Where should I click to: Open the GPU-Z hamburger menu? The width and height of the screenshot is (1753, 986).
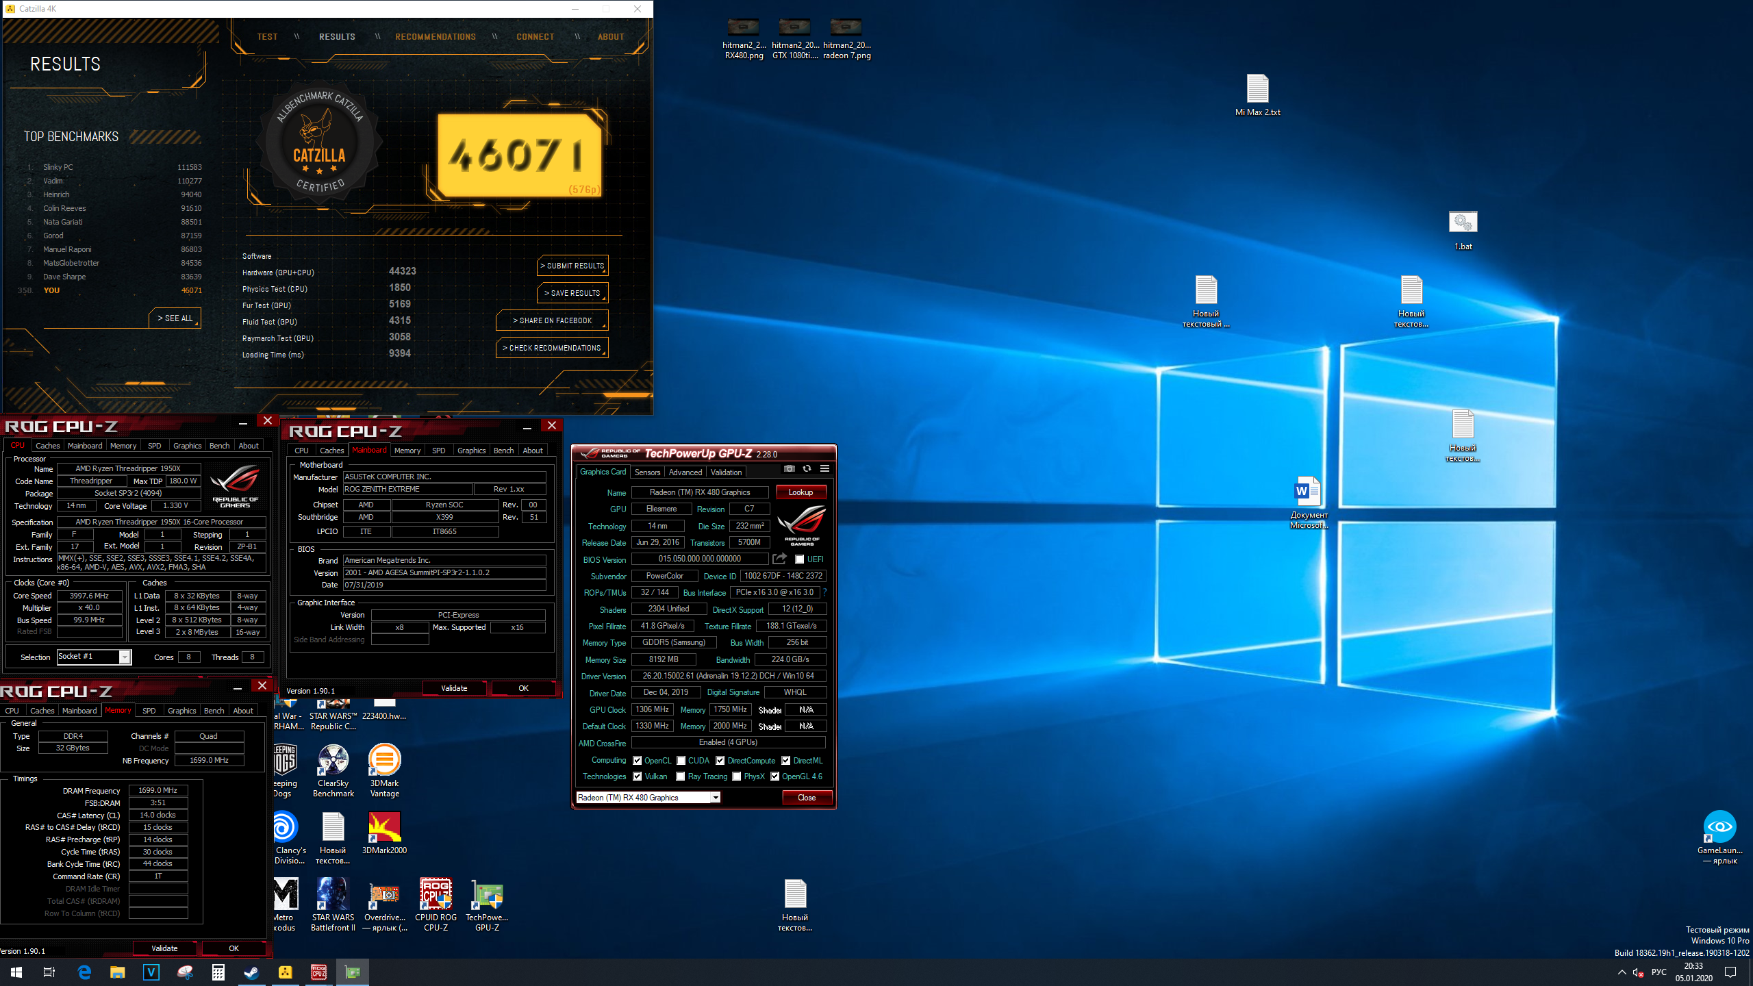pyautogui.click(x=824, y=469)
